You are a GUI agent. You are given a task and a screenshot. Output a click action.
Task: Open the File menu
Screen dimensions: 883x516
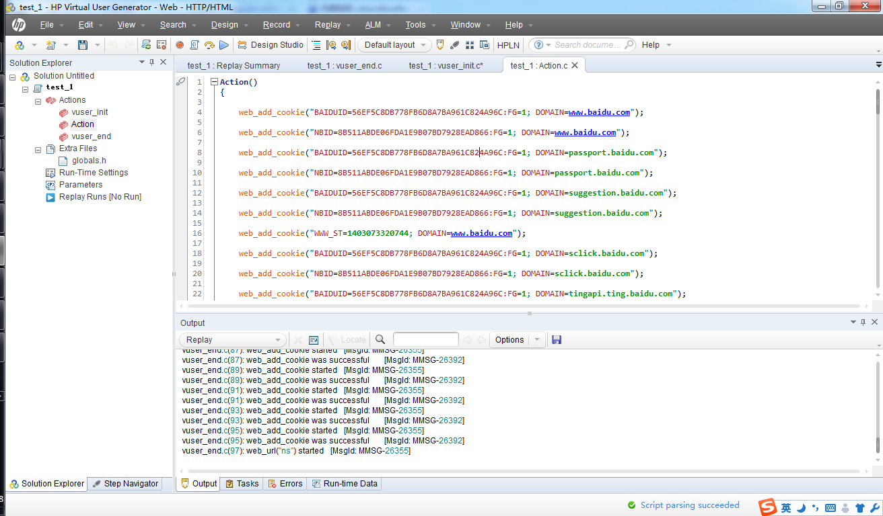coord(46,25)
